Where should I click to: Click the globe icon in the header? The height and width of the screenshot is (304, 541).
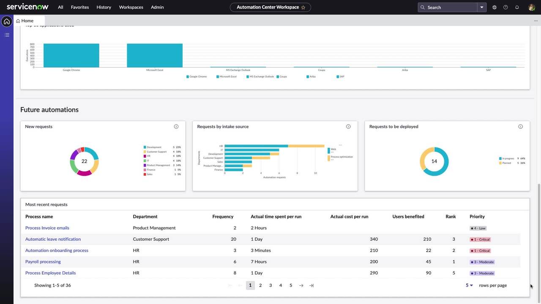494,7
